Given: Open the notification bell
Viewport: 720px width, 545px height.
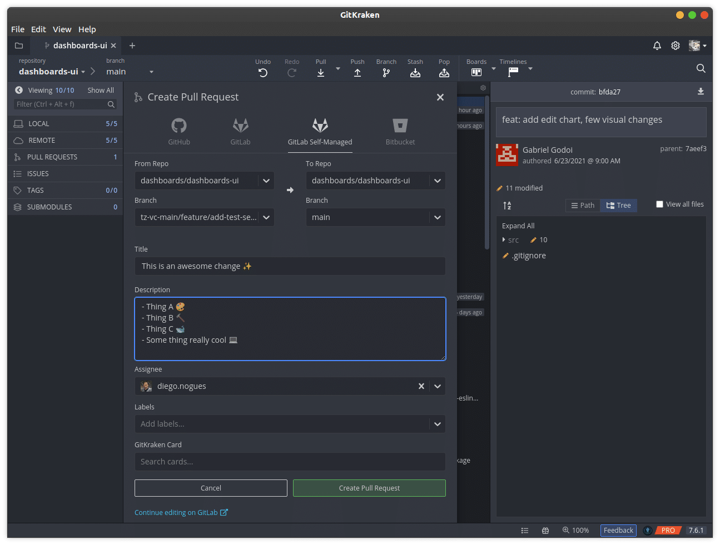Looking at the screenshot, I should pyautogui.click(x=657, y=46).
